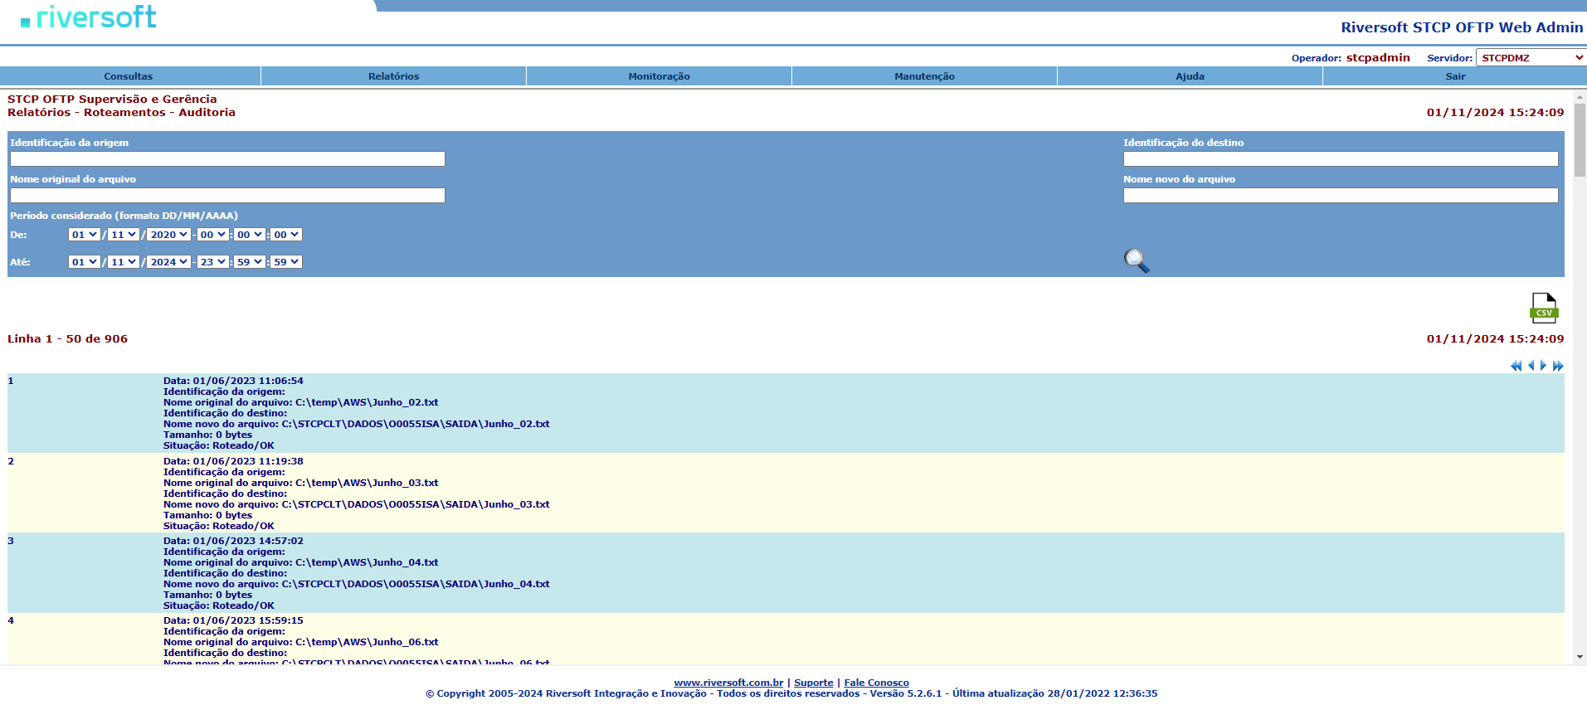Focus the Nome original do arquivo field
1587x705 pixels.
tap(227, 195)
